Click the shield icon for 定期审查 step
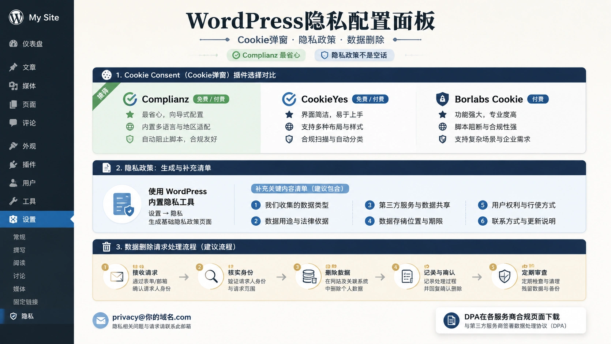 pyautogui.click(x=505, y=276)
